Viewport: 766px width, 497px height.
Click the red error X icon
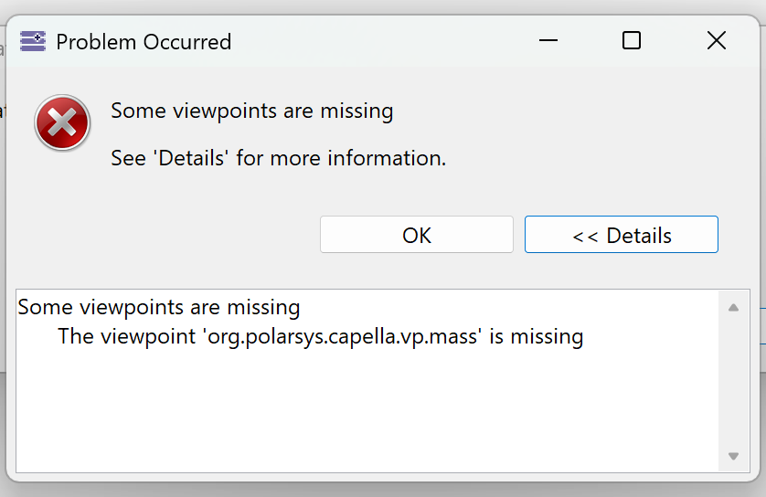coord(62,123)
